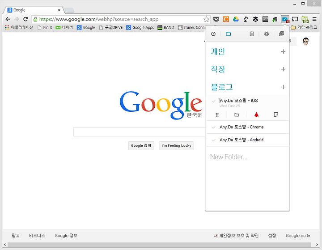The width and height of the screenshot is (322, 250).
Task: Add a task to 개인 folder
Action: [283, 51]
